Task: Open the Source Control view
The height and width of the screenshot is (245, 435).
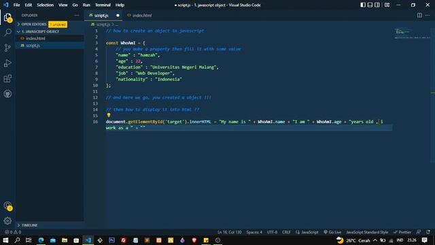Action: (x=7, y=48)
